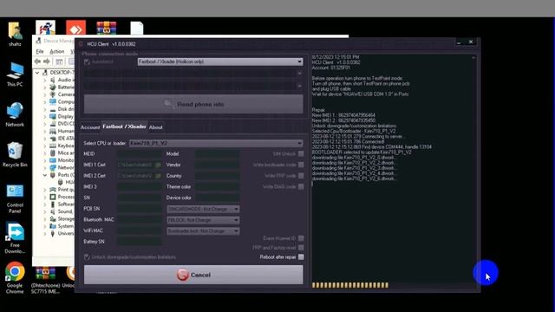Click the browse icon for IMEI 2 Cert
Image resolution: width=555 pixels, height=312 pixels.
[x=158, y=176]
